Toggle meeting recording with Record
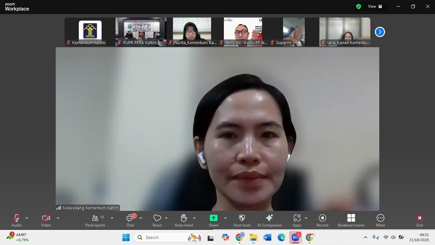 [322, 220]
